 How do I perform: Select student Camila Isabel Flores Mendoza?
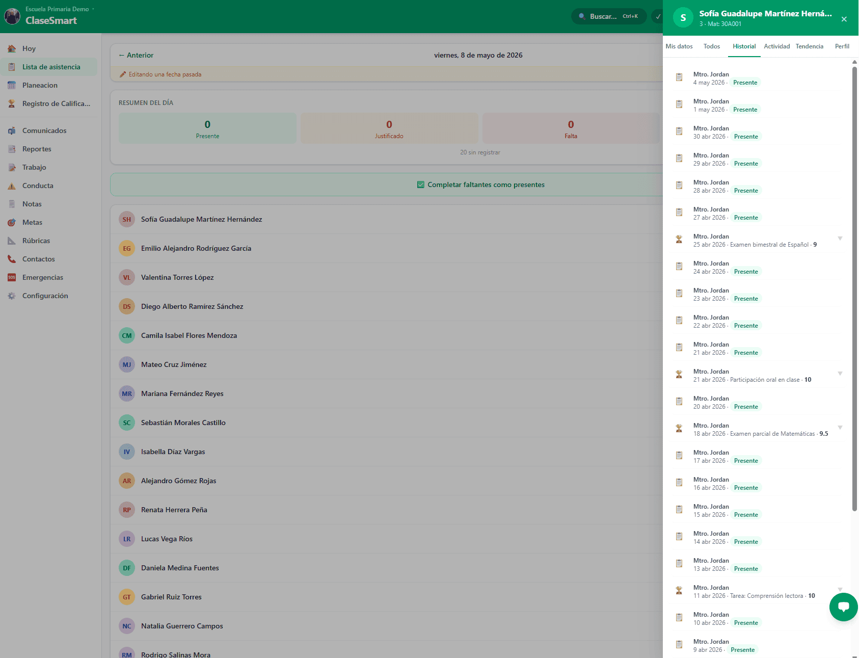click(386, 335)
